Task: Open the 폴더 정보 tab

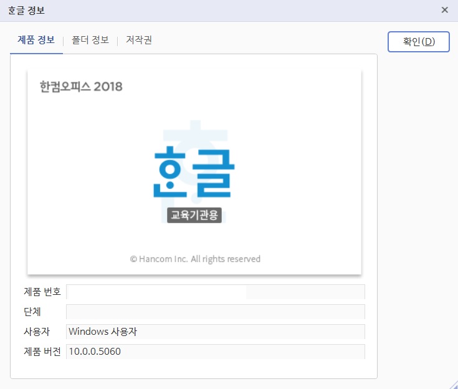Action: [x=90, y=40]
